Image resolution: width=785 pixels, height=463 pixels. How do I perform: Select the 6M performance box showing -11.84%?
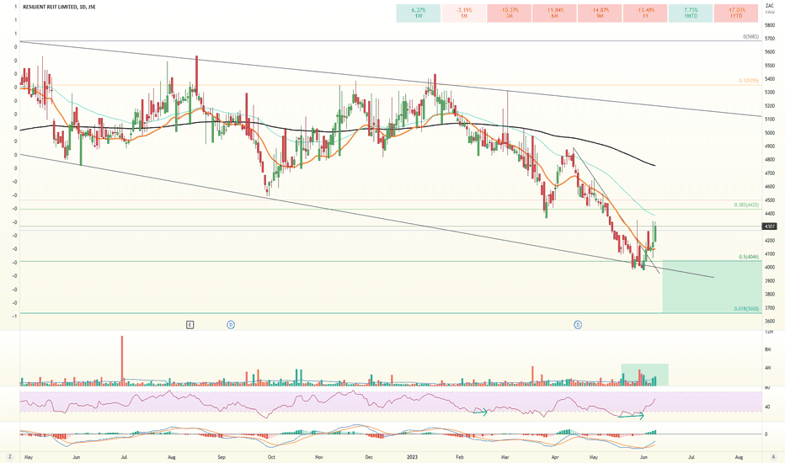tap(554, 13)
